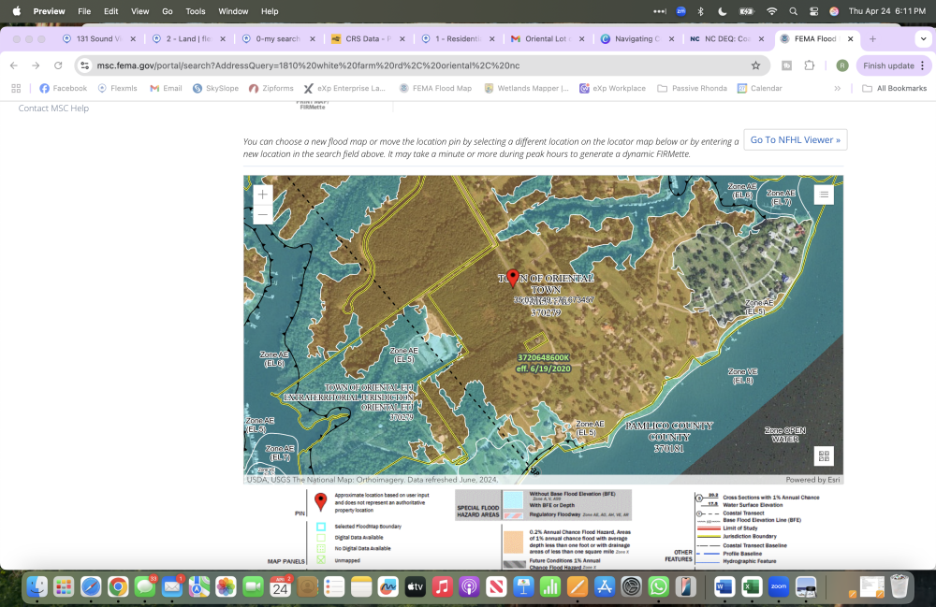Open the R profile avatar
The height and width of the screenshot is (607, 936).
pyautogui.click(x=842, y=65)
